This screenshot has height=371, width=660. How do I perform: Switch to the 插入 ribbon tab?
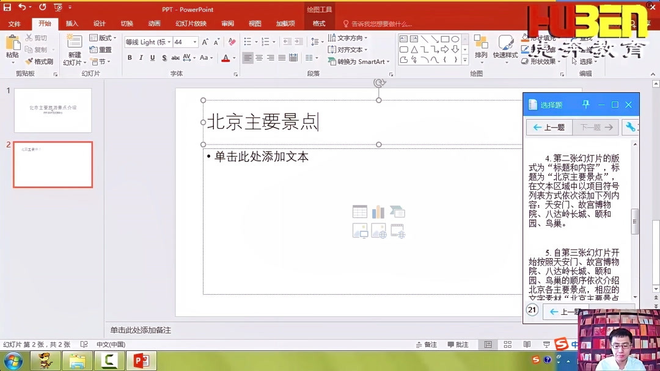point(73,23)
